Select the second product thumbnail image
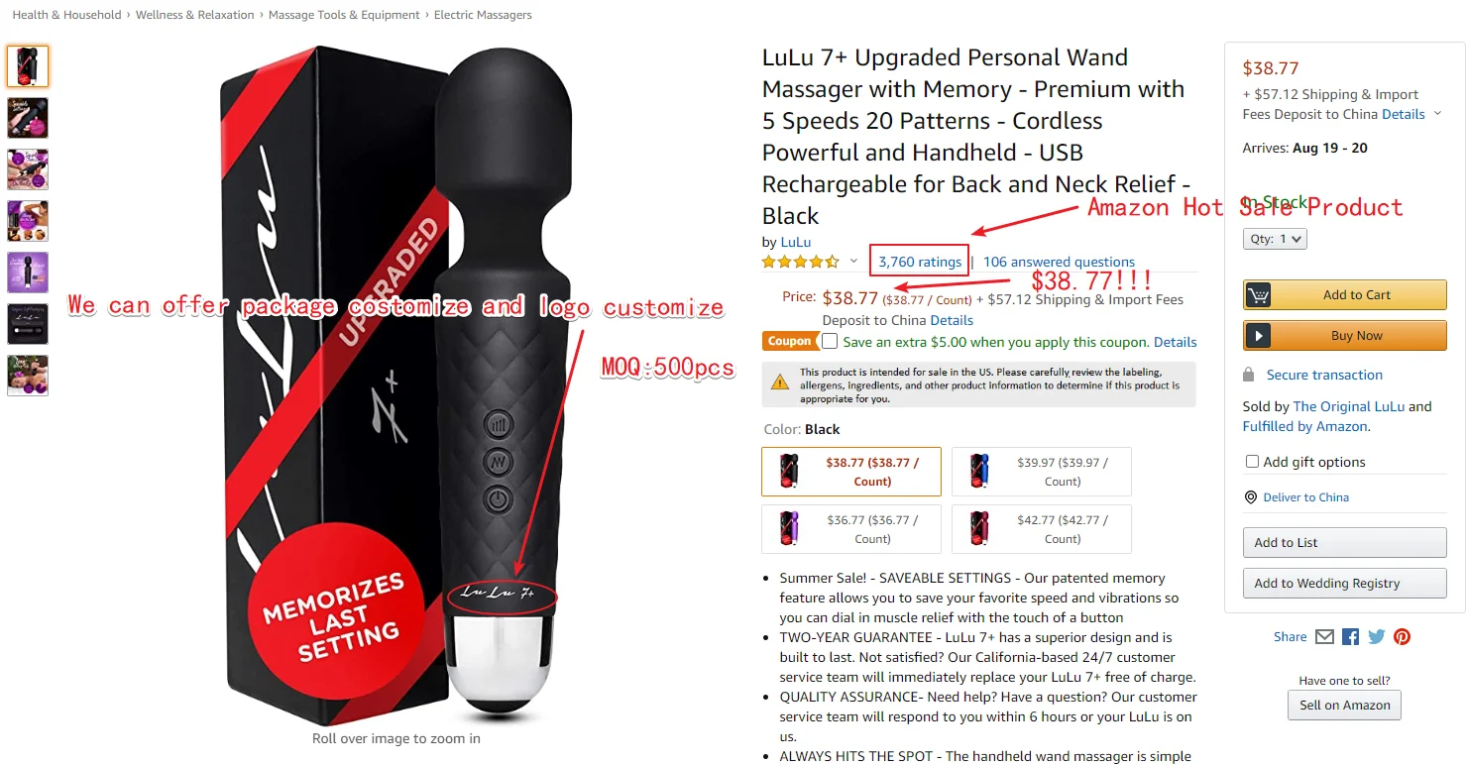Screen dimensions: 1466x765 coord(28,118)
